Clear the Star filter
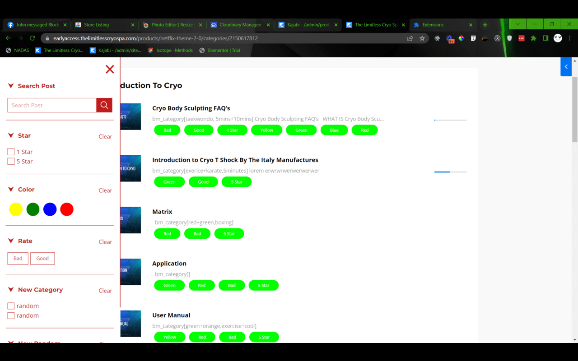 coord(105,136)
